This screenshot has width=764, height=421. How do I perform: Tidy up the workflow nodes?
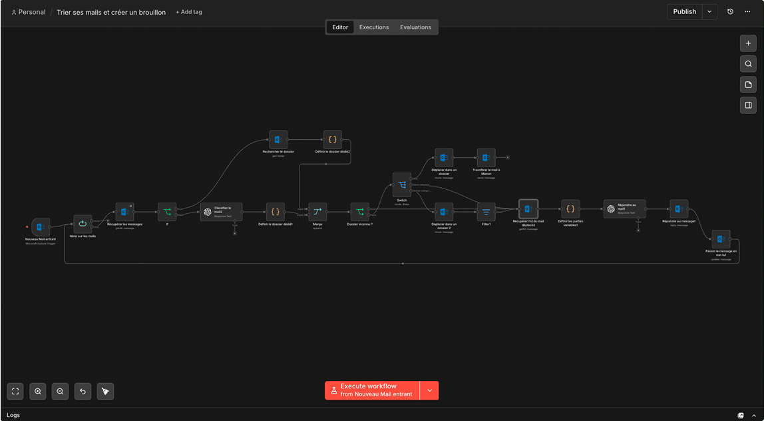coord(105,391)
